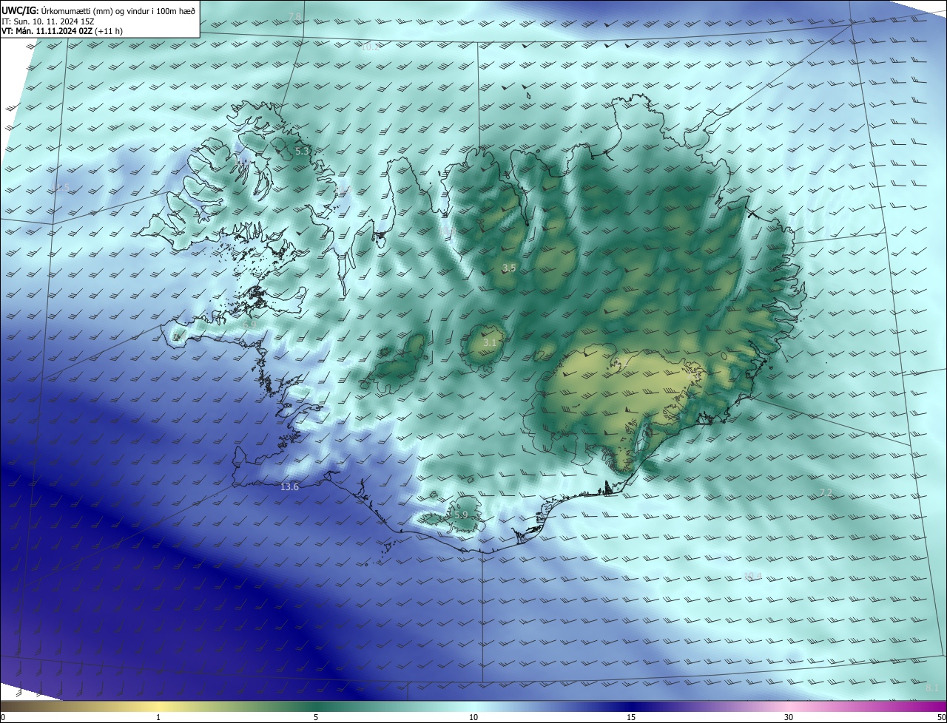The width and height of the screenshot is (947, 723).
Task: Click the 5.9 value label on the map
Action: [461, 515]
